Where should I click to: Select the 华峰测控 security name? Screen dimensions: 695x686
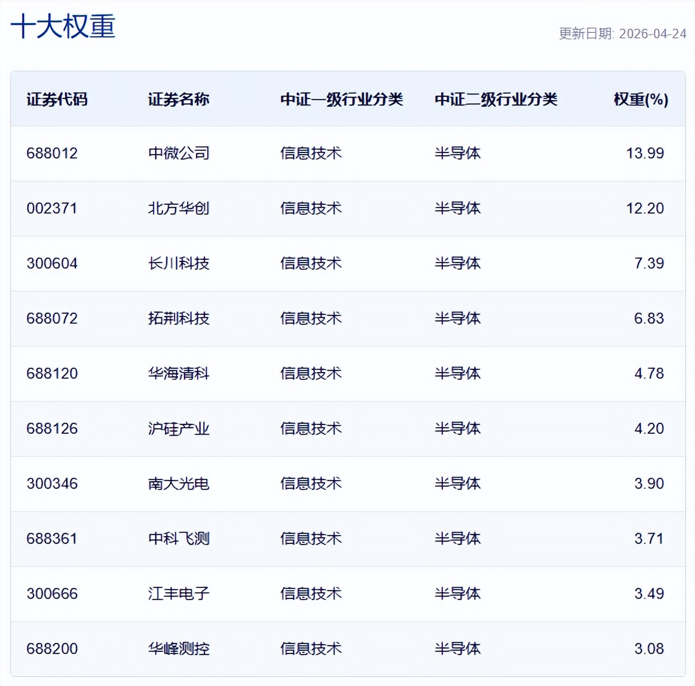(x=178, y=649)
